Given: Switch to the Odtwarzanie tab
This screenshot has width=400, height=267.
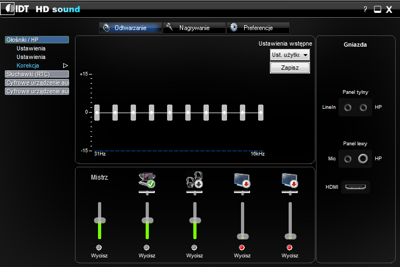Looking at the screenshot, I should pos(130,27).
